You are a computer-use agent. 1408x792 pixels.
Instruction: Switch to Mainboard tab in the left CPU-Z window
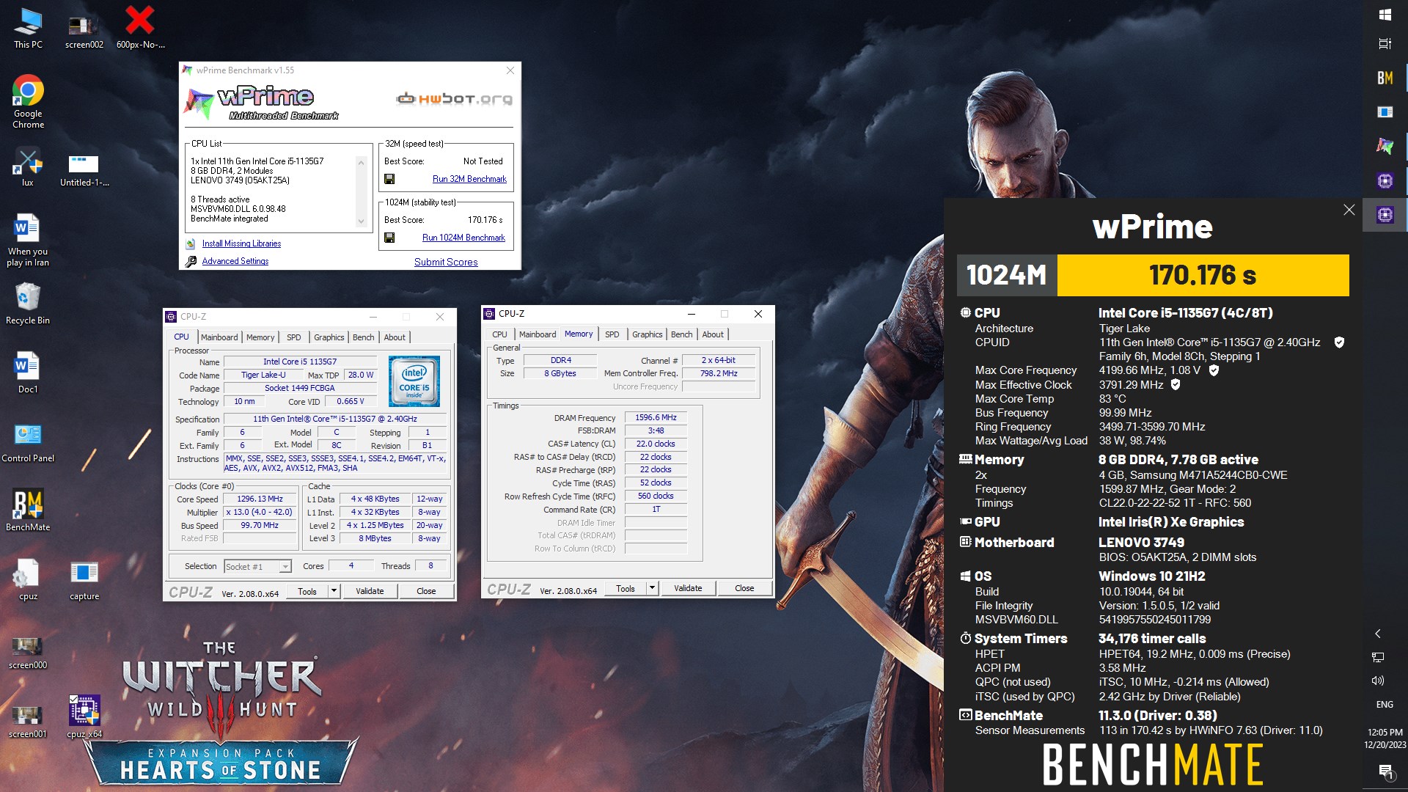click(x=219, y=337)
